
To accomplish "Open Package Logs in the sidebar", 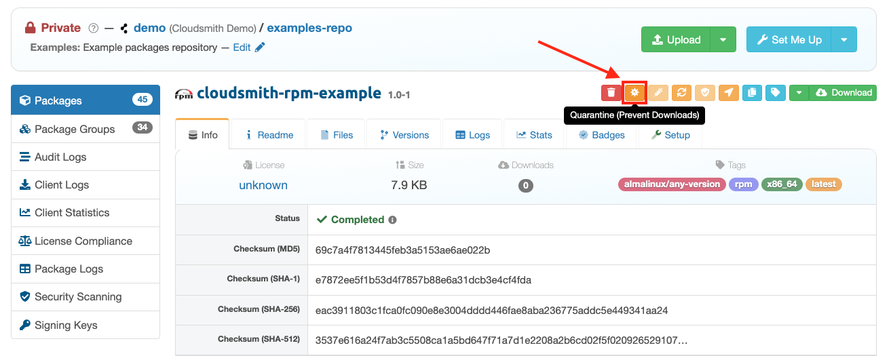I will coord(86,269).
